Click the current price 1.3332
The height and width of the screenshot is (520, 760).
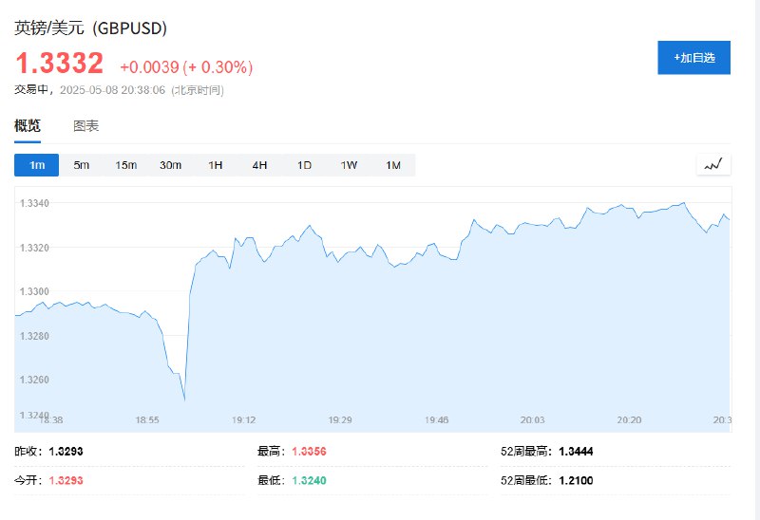point(59,64)
